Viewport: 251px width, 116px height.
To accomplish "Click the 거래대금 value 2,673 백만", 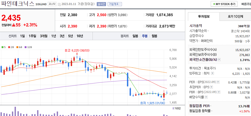I will pyautogui.click(x=167, y=26).
